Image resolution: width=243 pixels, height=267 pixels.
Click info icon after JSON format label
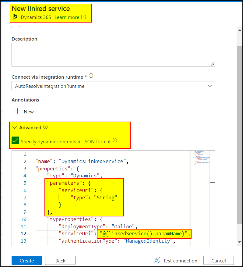[x=115, y=140]
